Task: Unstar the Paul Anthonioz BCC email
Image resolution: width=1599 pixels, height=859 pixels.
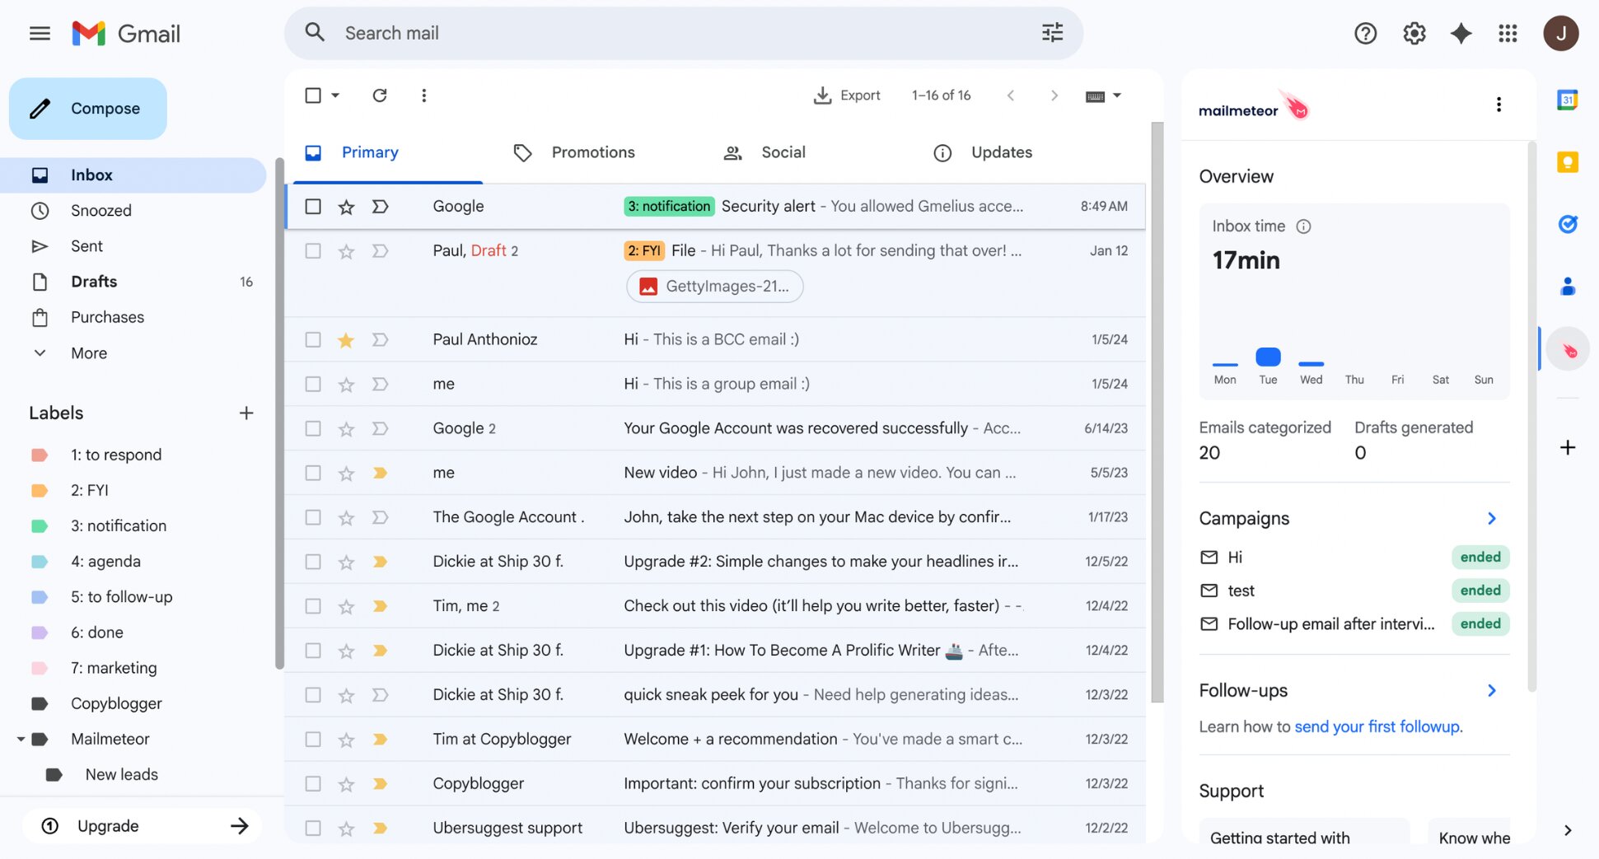Action: [x=345, y=339]
